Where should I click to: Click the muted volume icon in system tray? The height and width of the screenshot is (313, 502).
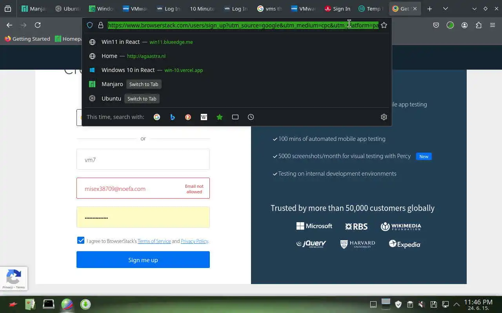(422, 304)
